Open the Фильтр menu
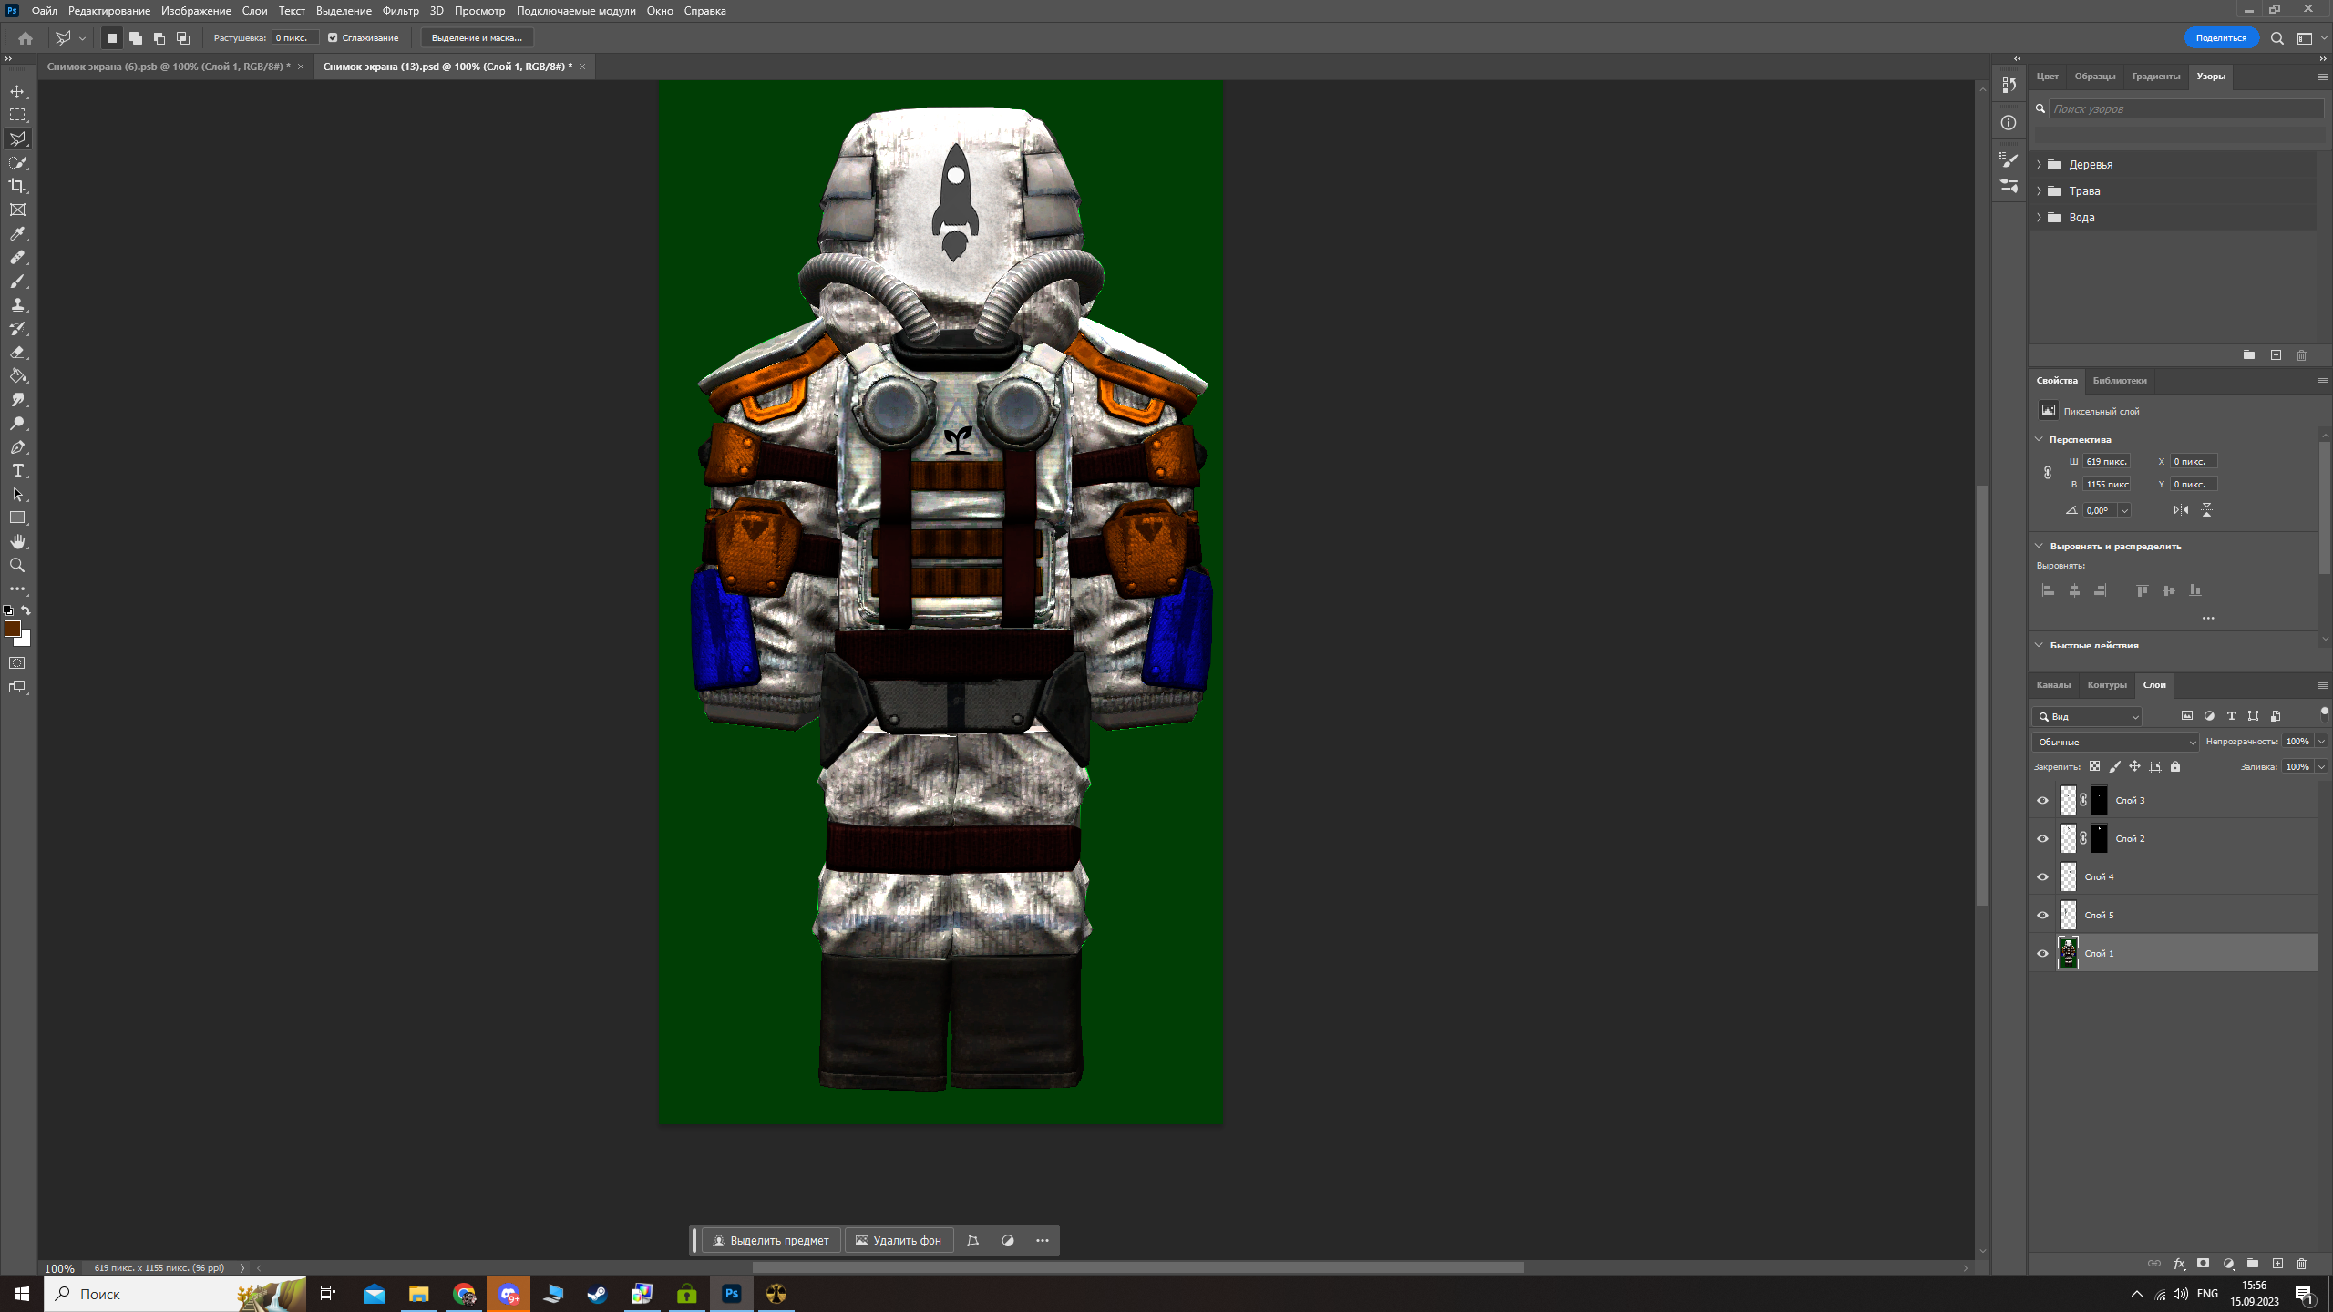This screenshot has width=2333, height=1312. tap(400, 11)
